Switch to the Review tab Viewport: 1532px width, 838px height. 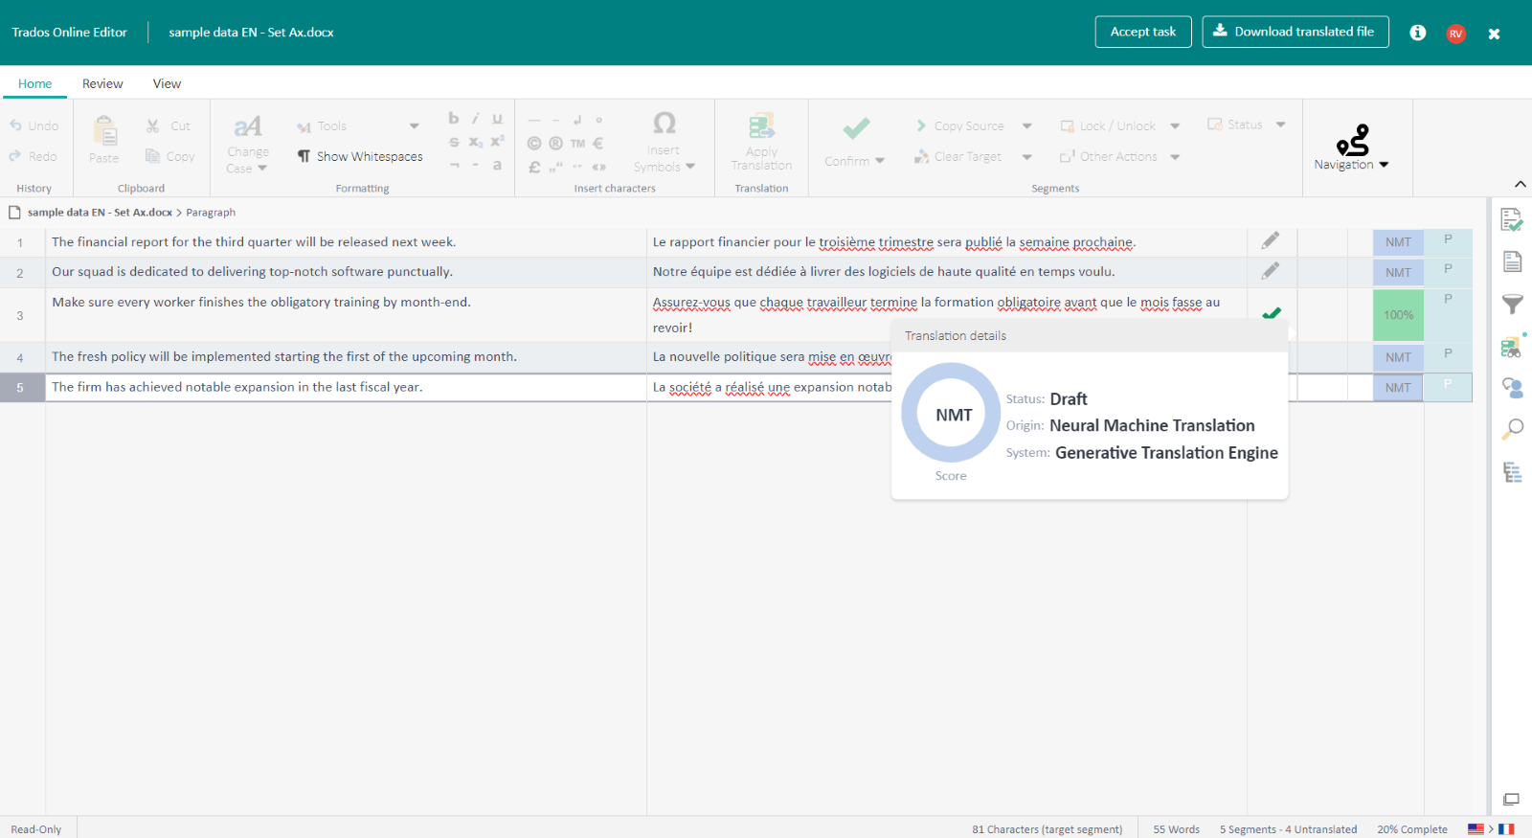[x=102, y=83]
